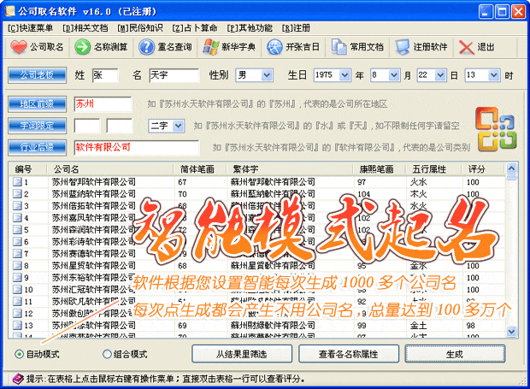Click the row icon for entry 6
This screenshot has height=389, width=530.
17,241
